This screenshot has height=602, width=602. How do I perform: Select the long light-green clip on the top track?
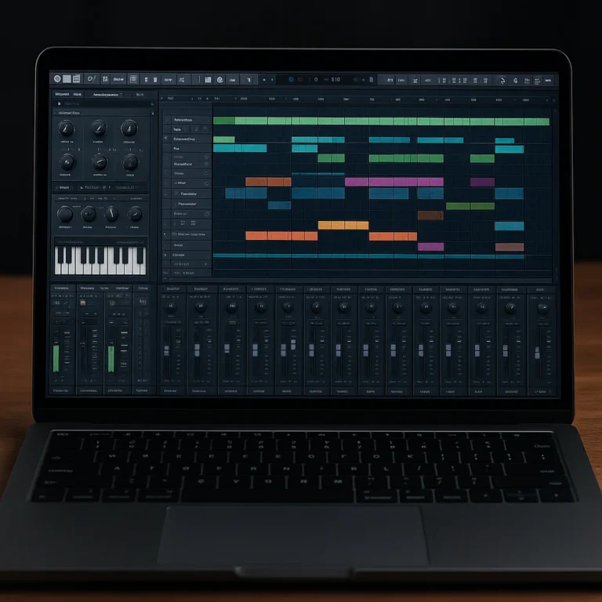coord(392,121)
